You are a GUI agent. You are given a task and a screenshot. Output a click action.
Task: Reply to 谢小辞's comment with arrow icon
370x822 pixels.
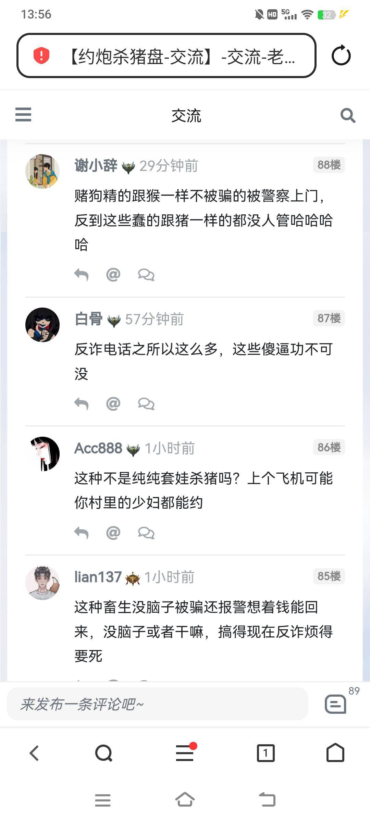tap(81, 275)
